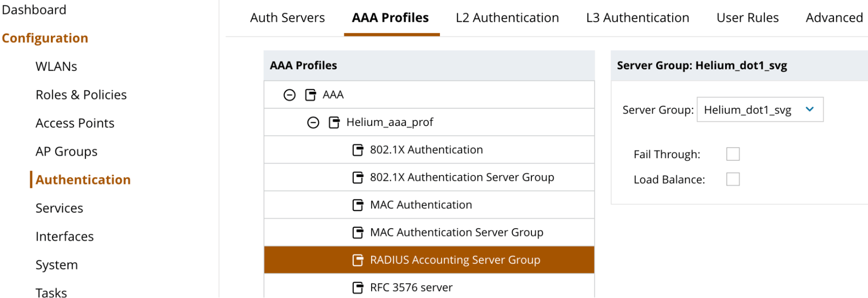The image size is (868, 298).
Task: Navigate to Roles & Policies
Action: 81,95
